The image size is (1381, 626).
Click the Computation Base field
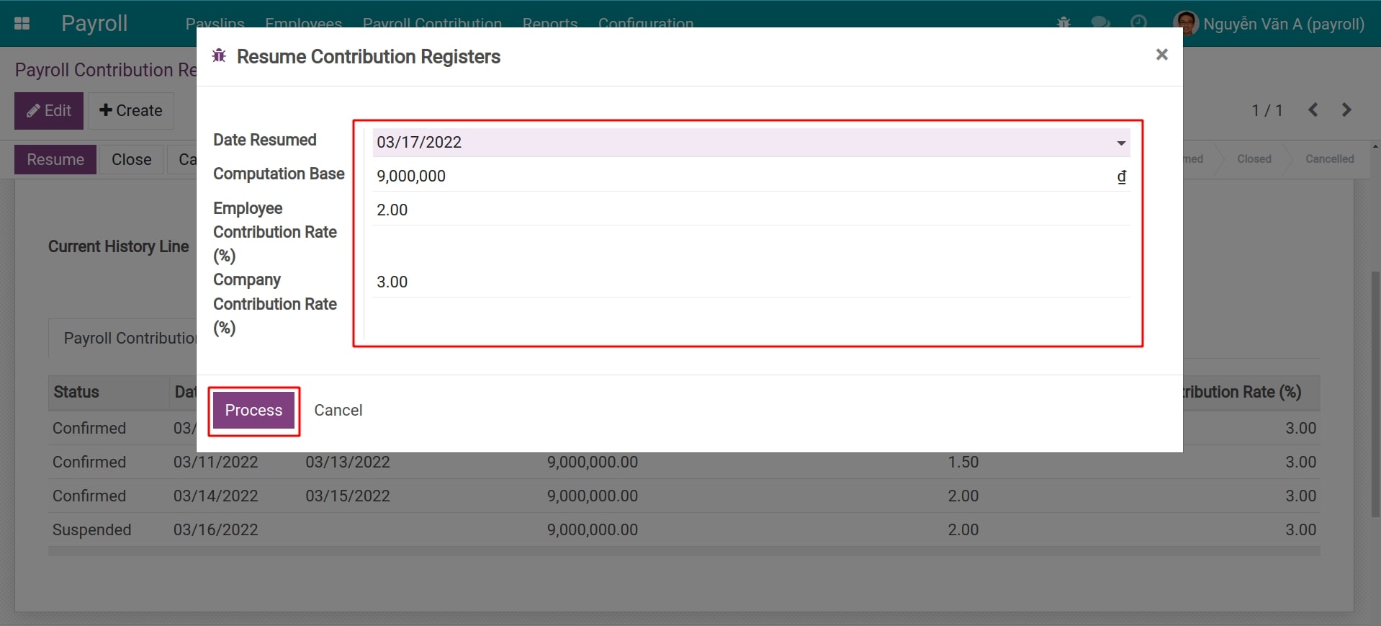coord(742,176)
